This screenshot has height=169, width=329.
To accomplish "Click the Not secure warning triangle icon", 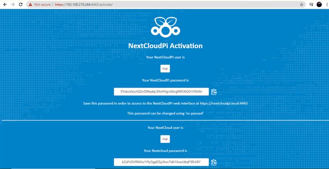I will [x=31, y=4].
